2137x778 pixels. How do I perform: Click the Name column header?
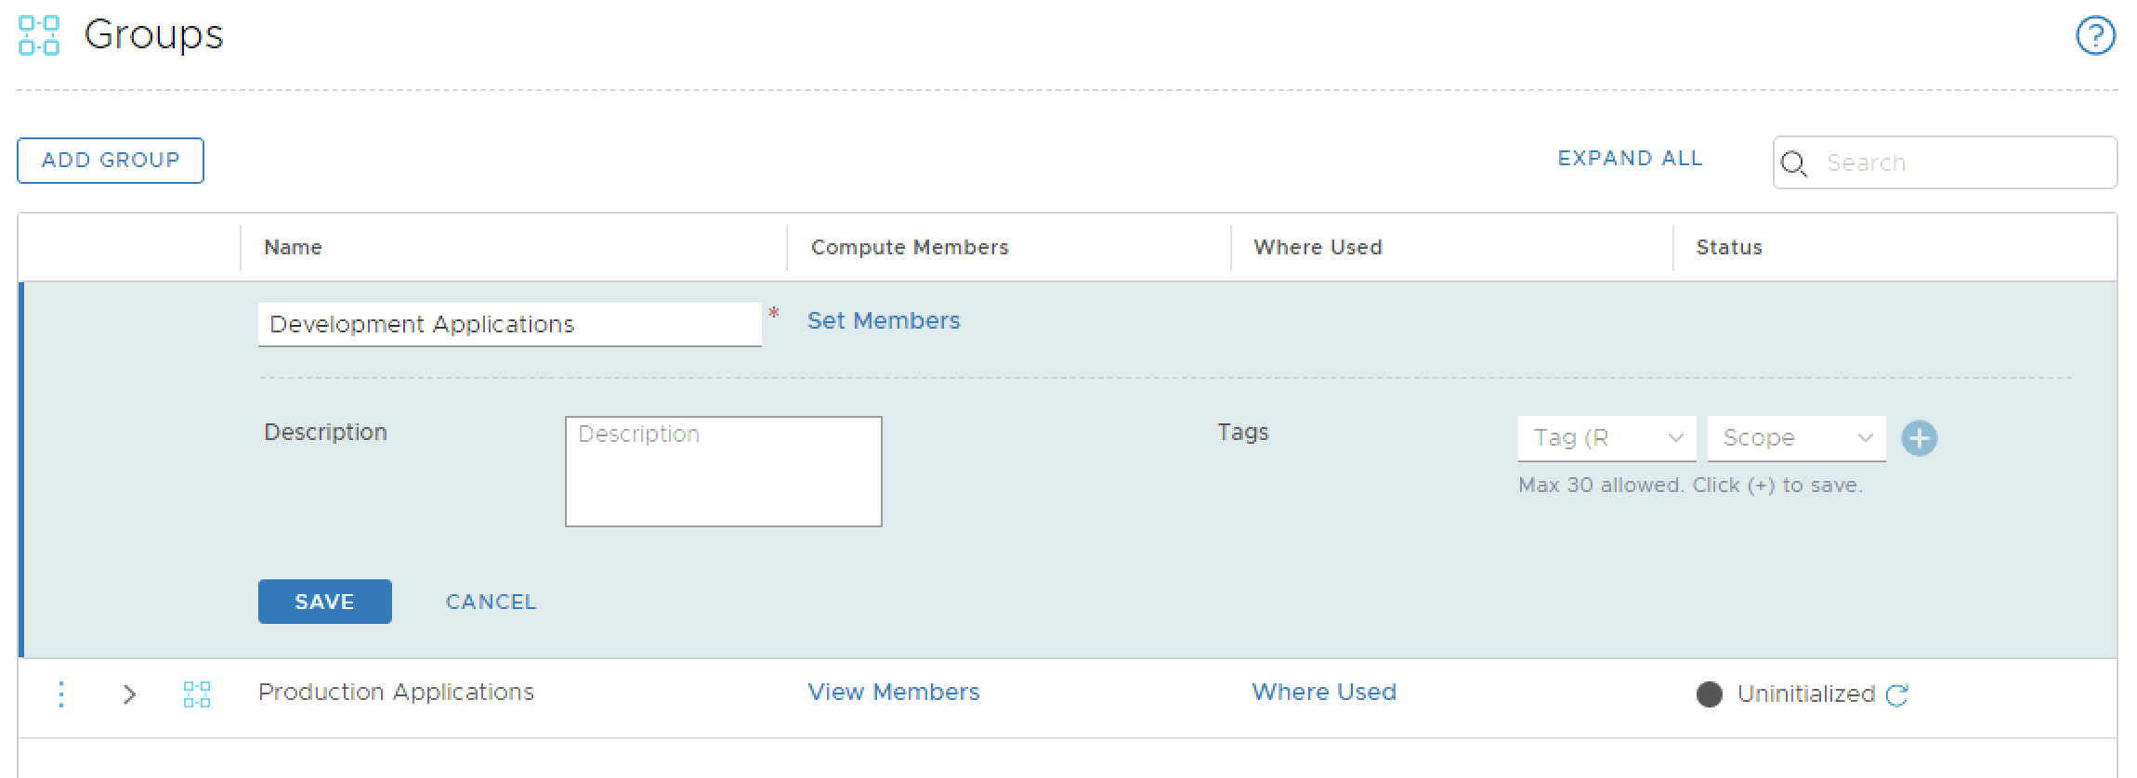(293, 247)
